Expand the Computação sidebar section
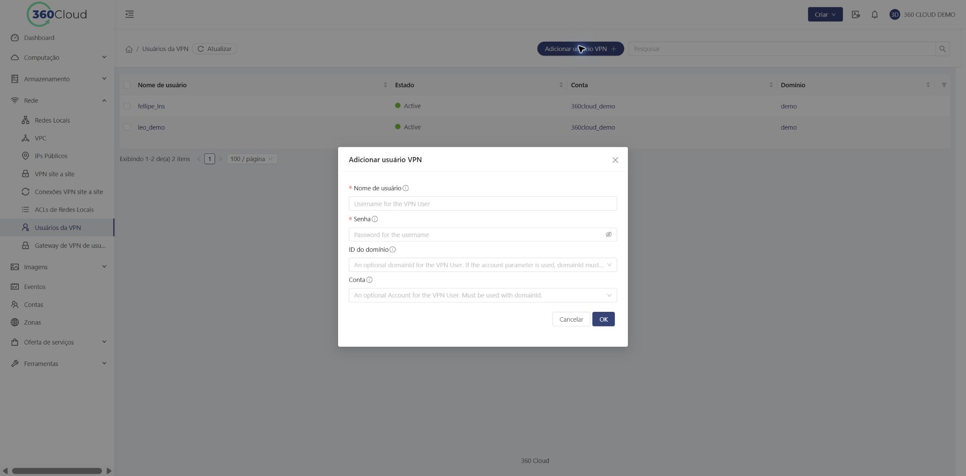966x476 pixels. (57, 57)
